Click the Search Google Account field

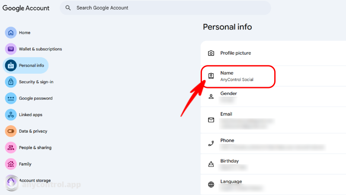[165, 8]
